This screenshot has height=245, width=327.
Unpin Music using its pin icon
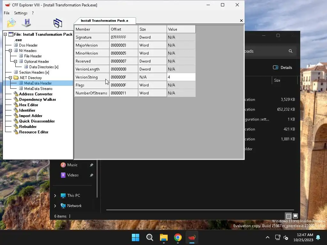point(91,165)
